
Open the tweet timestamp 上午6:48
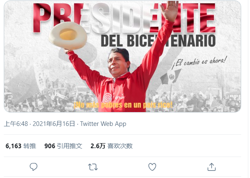pos(16,124)
